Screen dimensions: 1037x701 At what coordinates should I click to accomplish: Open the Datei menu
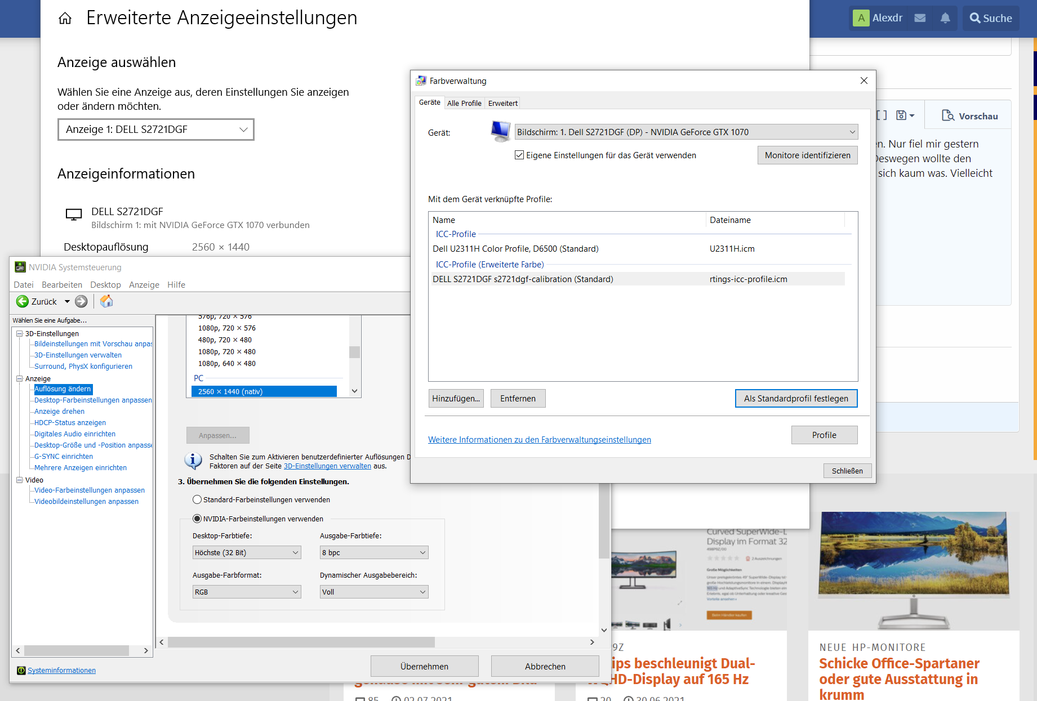click(24, 284)
